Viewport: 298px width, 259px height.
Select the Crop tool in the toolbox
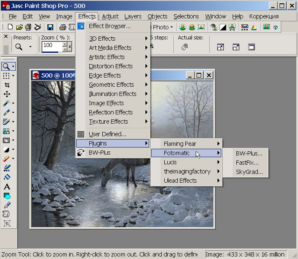(7, 85)
